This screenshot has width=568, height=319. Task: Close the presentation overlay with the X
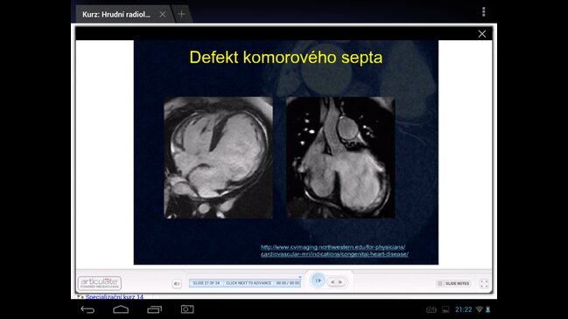tap(481, 34)
